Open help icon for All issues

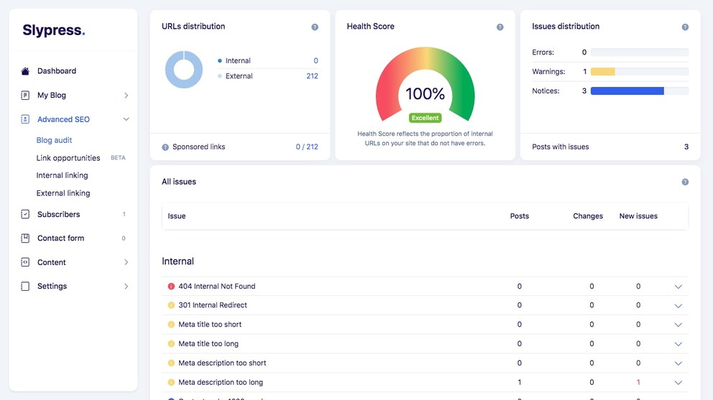point(685,182)
